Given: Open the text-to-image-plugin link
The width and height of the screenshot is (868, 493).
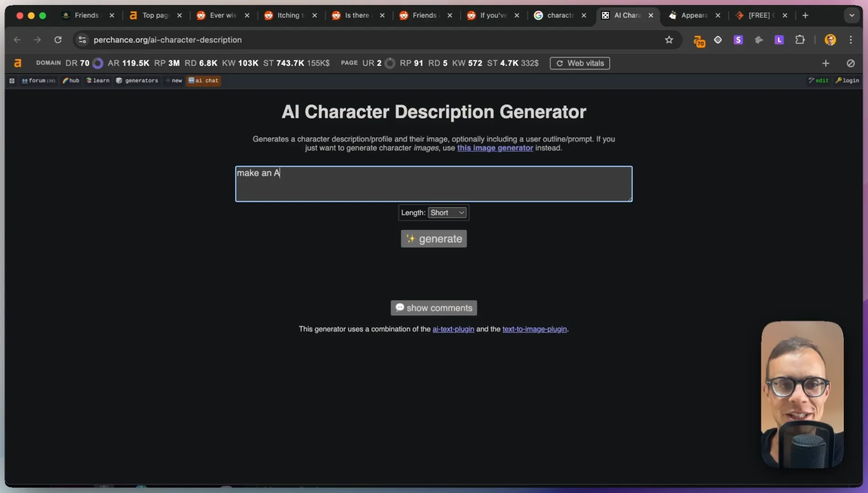Looking at the screenshot, I should [x=535, y=329].
